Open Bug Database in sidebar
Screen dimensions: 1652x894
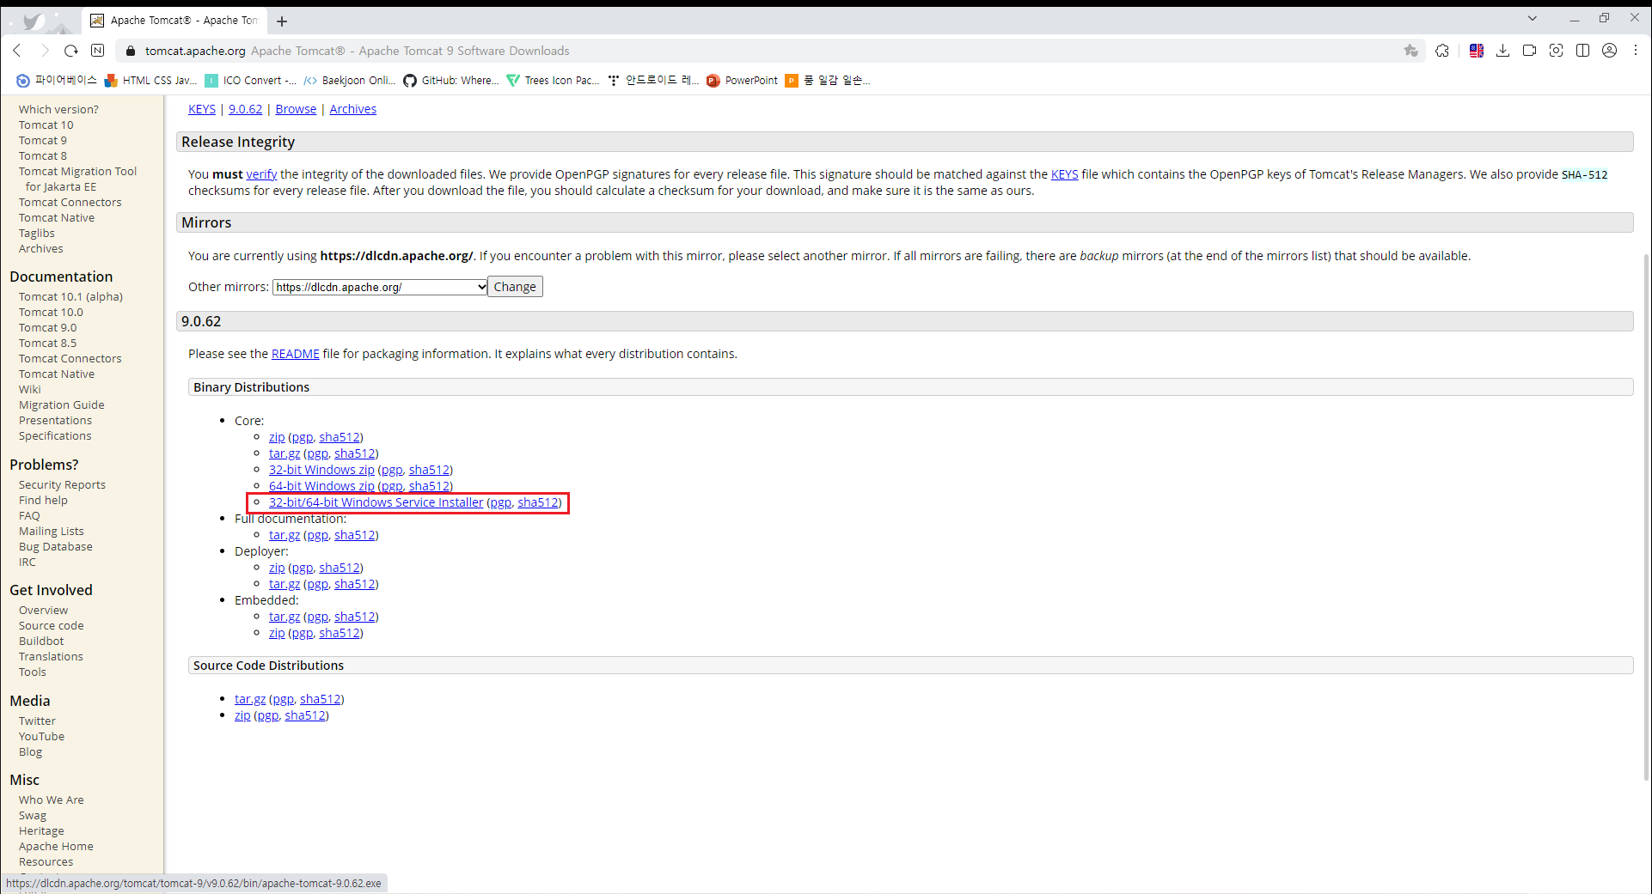tap(56, 546)
